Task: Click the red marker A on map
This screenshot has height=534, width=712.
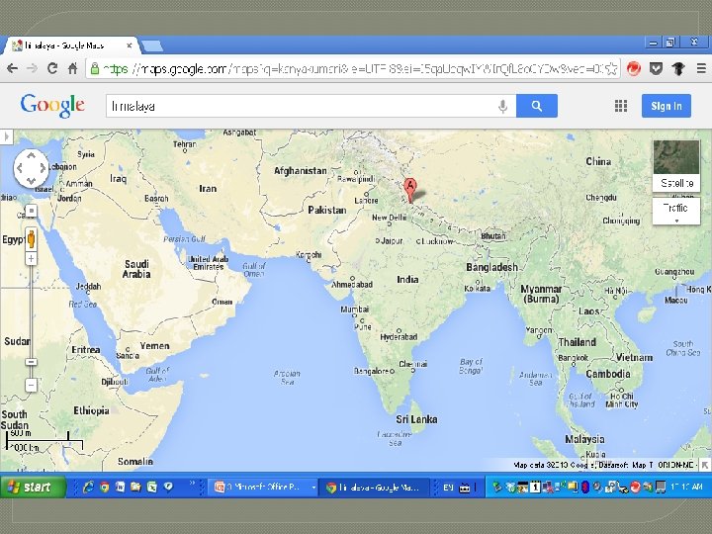Action: point(410,190)
